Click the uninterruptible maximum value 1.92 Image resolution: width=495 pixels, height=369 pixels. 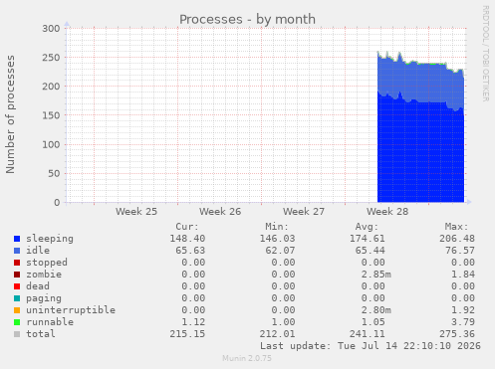coord(463,310)
